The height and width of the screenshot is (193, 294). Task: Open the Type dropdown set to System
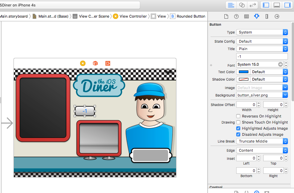point(262,32)
